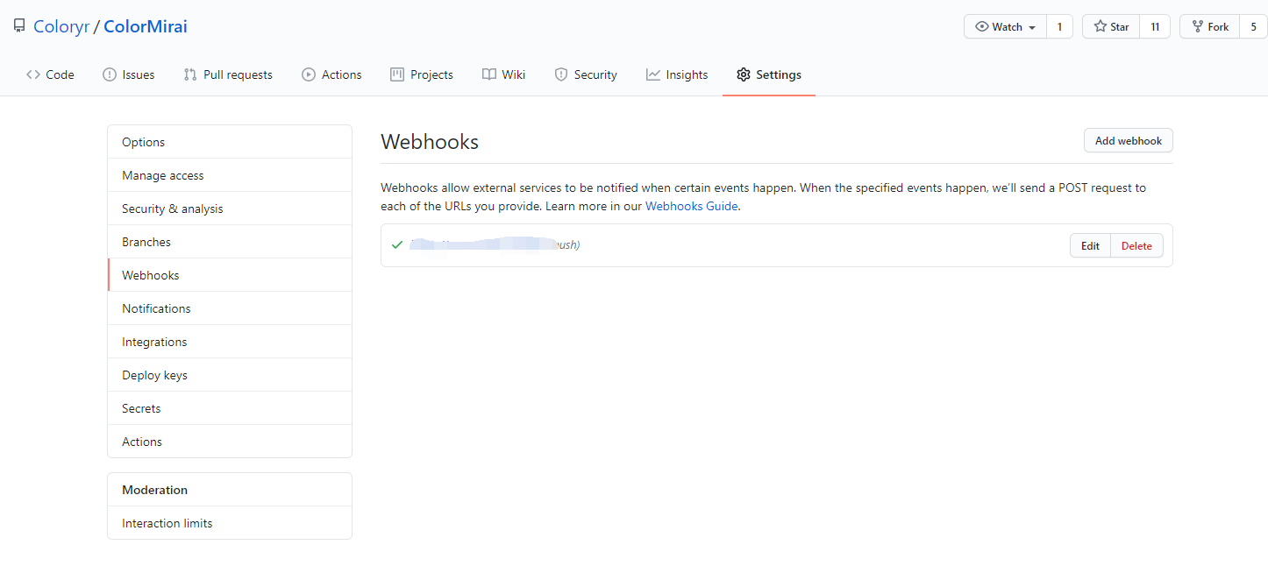The height and width of the screenshot is (580, 1268).
Task: Go to the top Actions tab
Action: (331, 74)
